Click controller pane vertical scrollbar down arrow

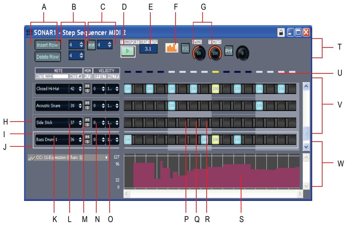(x=306, y=186)
